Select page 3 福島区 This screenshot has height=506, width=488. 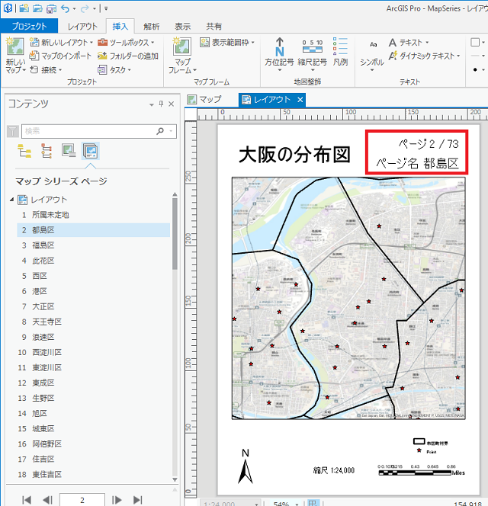93,245
